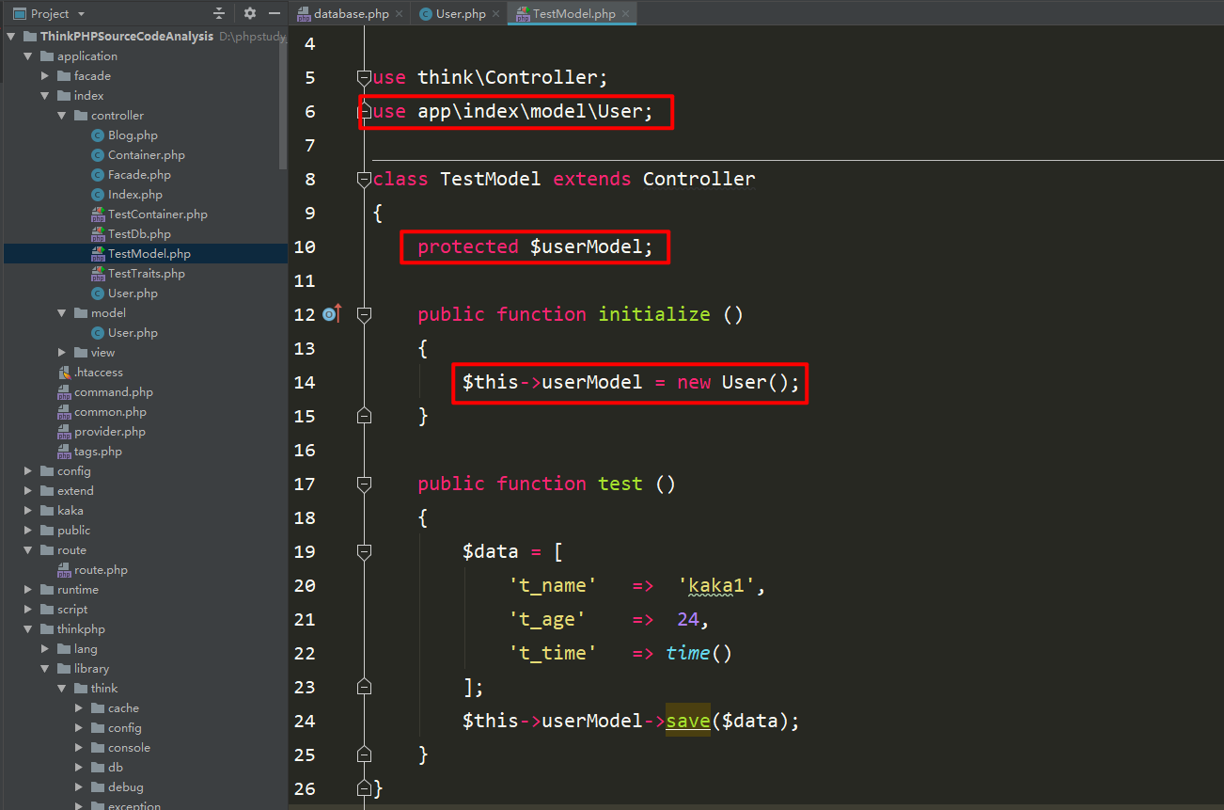Collapse the index folder
Image resolution: width=1224 pixels, height=810 pixels.
click(x=45, y=96)
